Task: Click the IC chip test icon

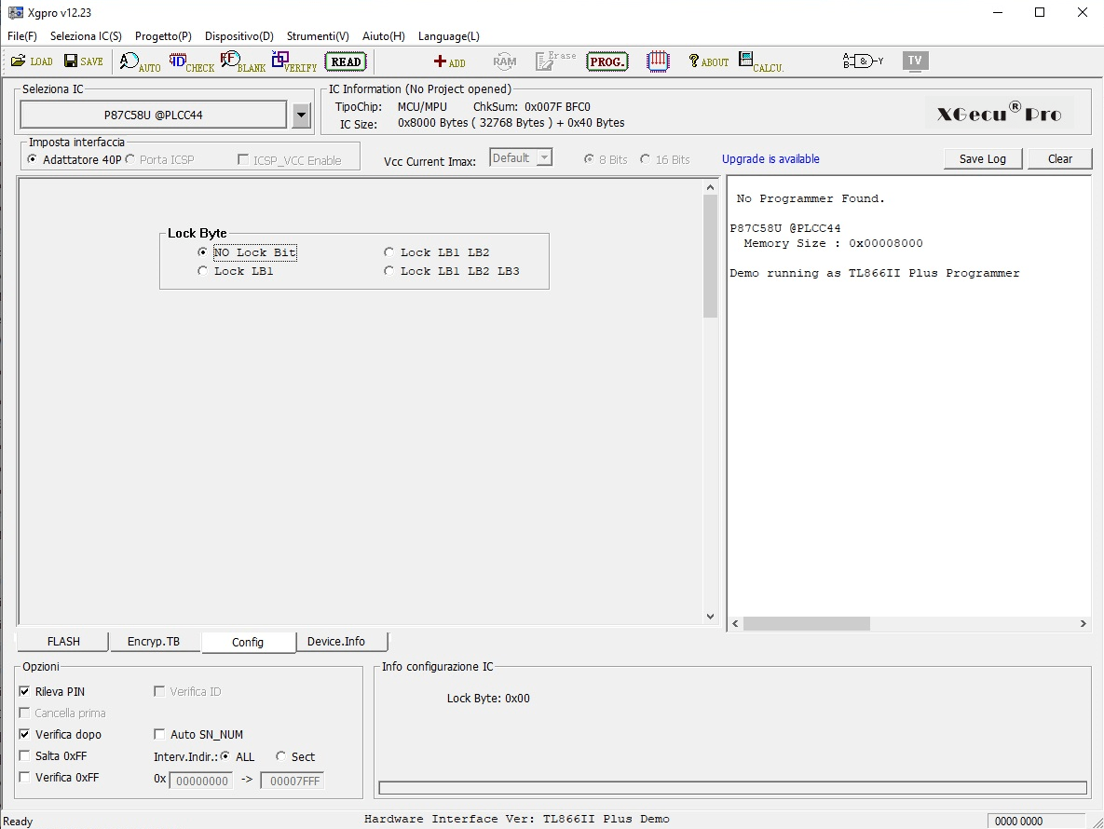Action: pos(658,61)
